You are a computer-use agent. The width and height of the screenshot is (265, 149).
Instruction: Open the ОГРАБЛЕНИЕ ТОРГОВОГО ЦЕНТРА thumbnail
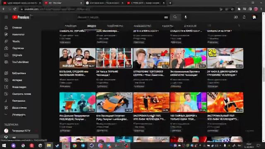(x=151, y=58)
